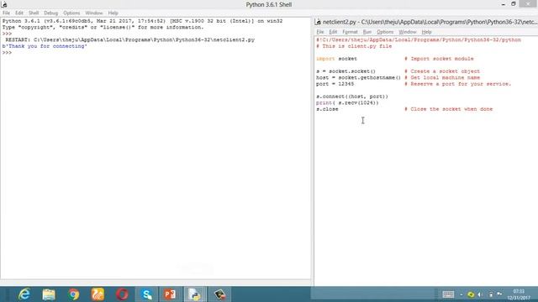Click the battery power tray icon
This screenshot has width=538, height=302.
[x=491, y=294]
